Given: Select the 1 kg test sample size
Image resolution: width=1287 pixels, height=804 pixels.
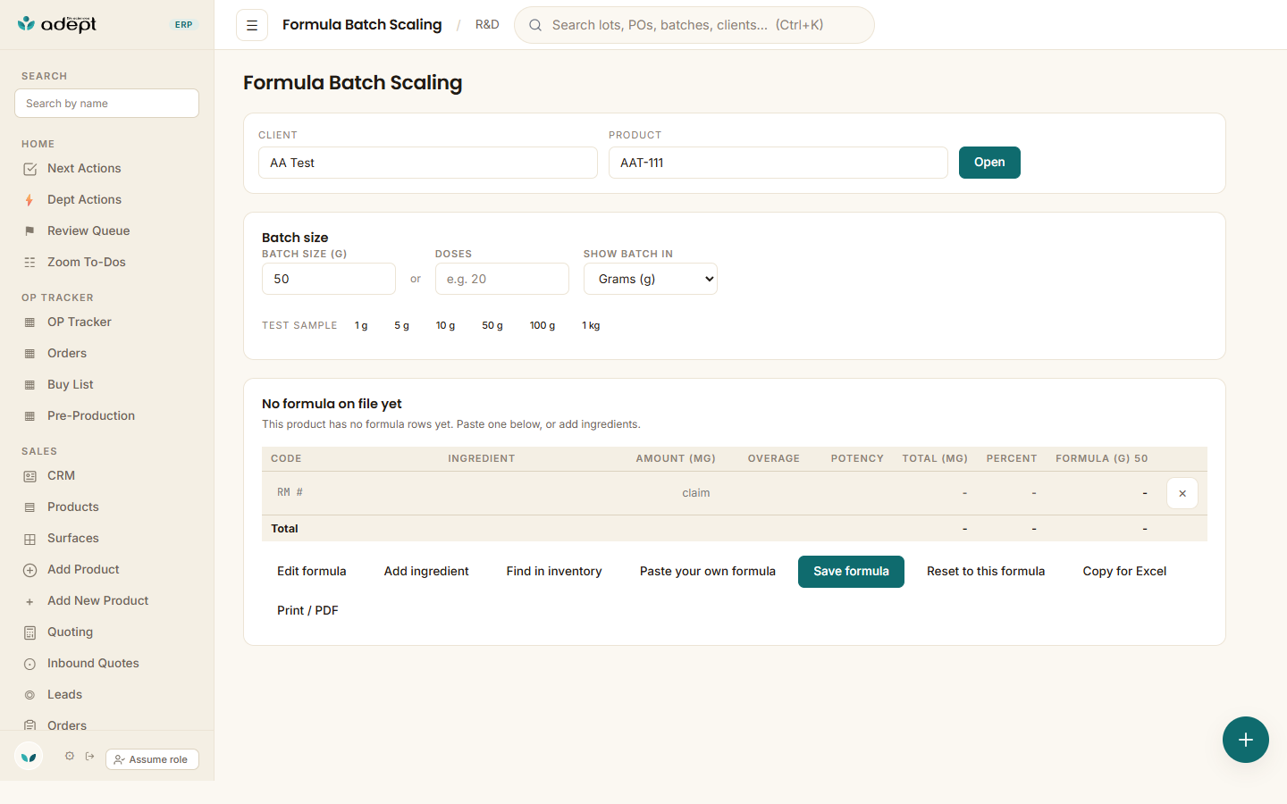Looking at the screenshot, I should pos(591,326).
